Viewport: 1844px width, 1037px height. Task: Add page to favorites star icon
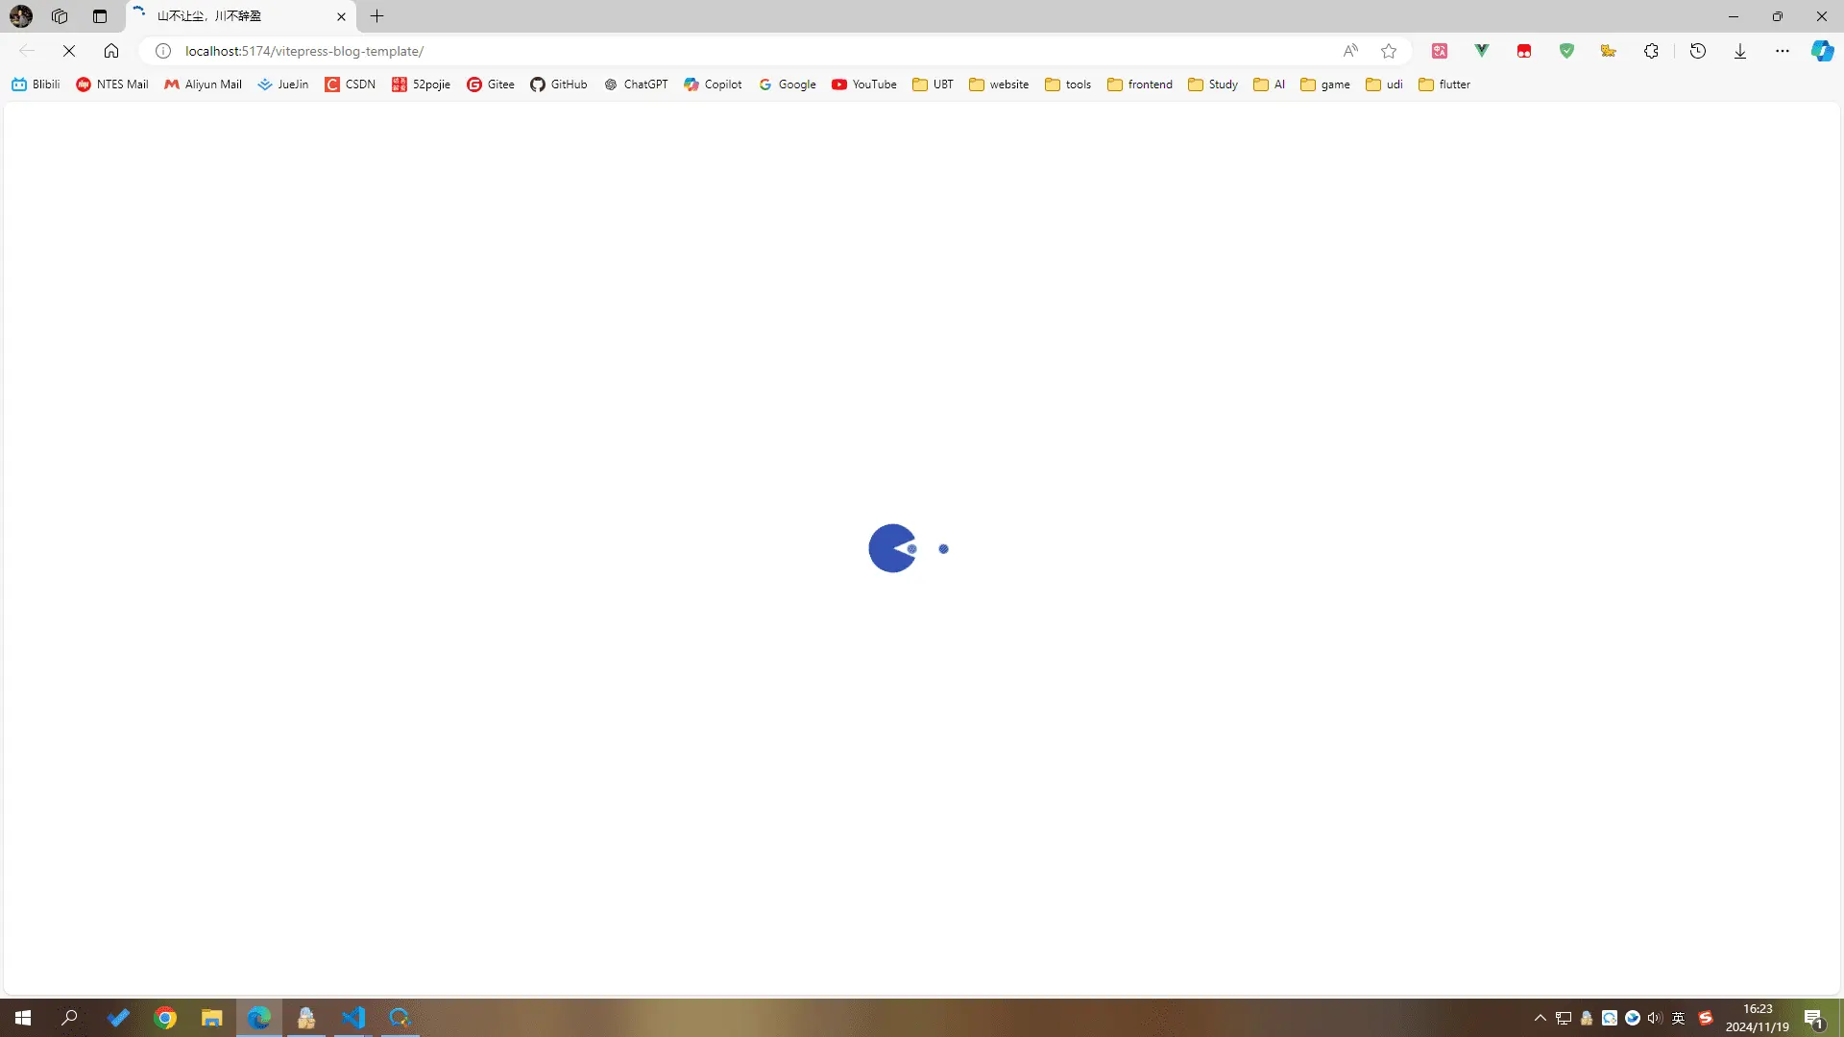pyautogui.click(x=1389, y=51)
